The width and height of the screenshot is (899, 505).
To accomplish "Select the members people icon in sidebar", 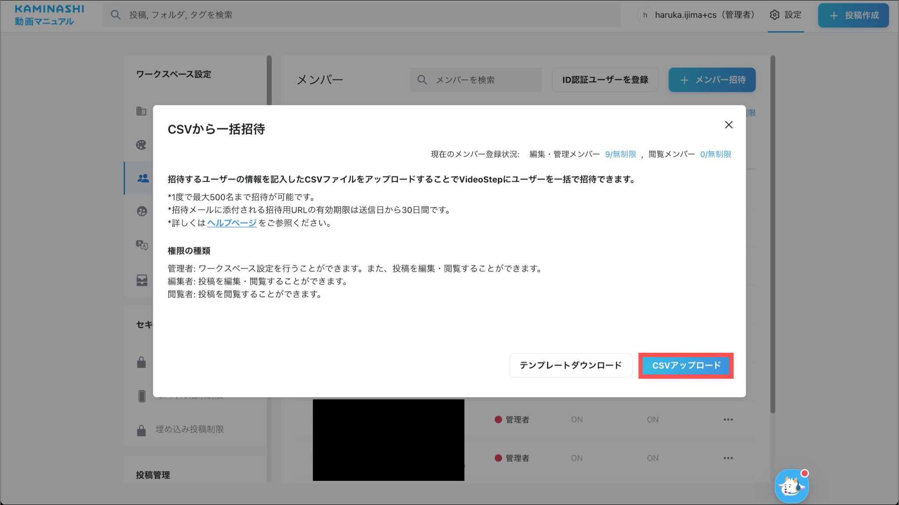I will [143, 178].
